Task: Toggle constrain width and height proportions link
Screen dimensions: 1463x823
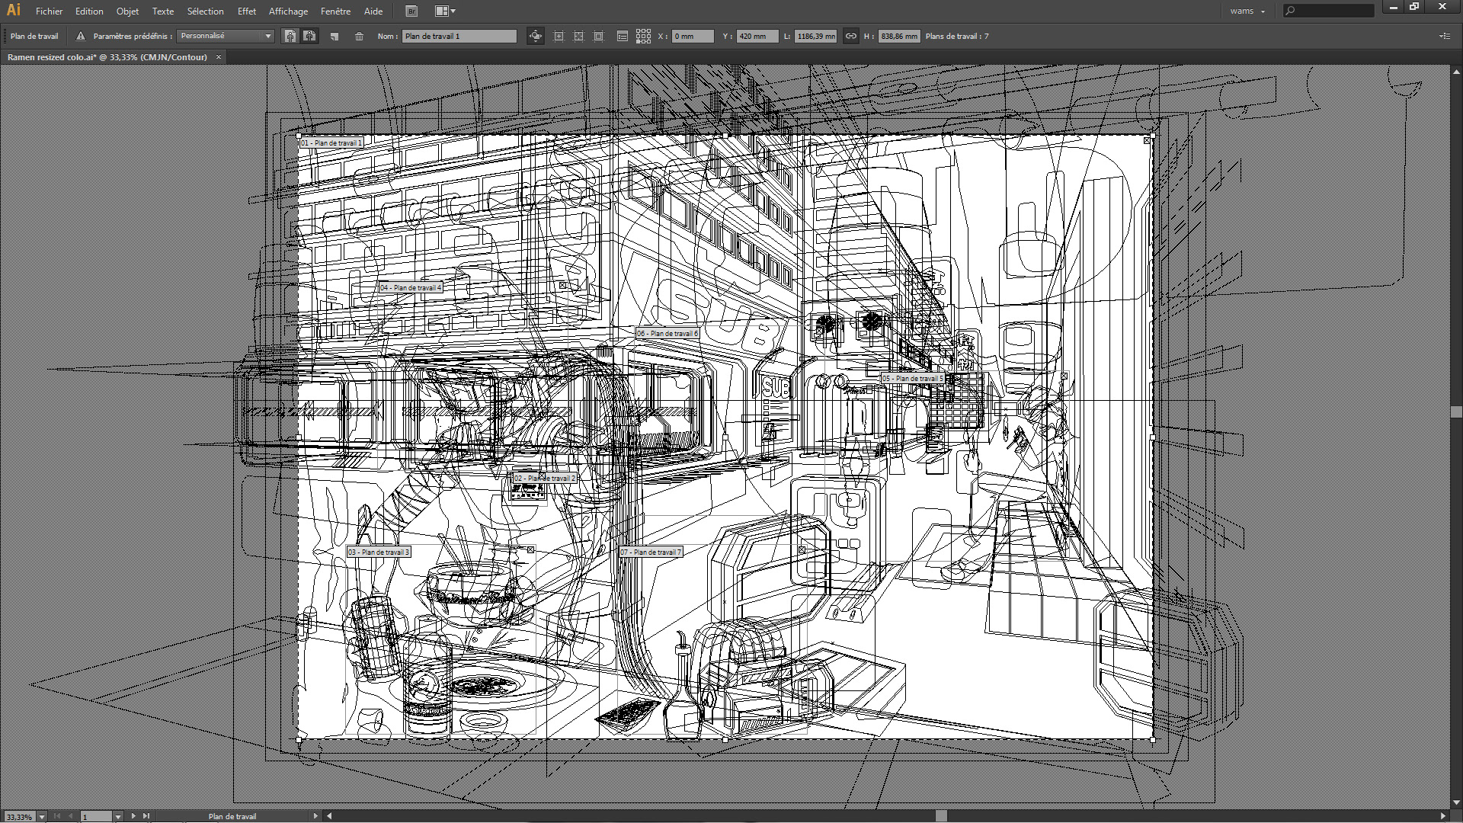Action: click(851, 36)
